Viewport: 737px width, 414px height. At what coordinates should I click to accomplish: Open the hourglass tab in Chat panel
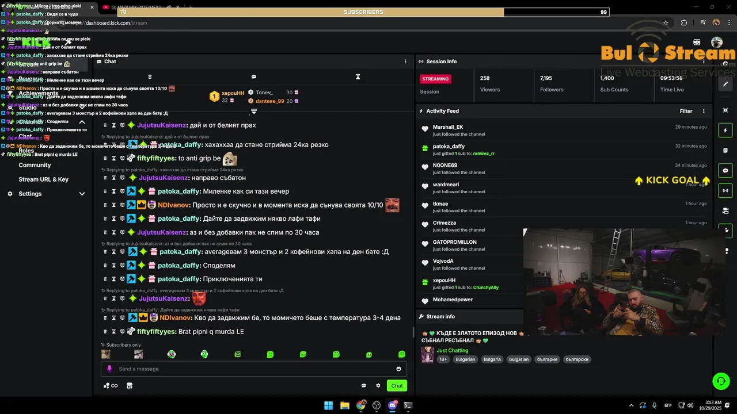pos(358,76)
